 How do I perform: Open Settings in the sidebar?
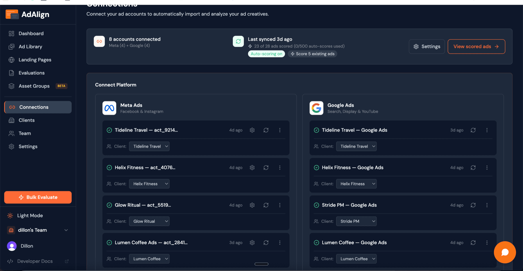pyautogui.click(x=38, y=146)
